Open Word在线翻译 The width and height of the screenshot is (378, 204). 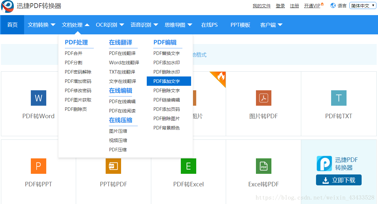124,63
